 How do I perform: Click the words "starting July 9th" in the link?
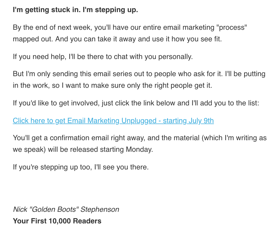188,121
